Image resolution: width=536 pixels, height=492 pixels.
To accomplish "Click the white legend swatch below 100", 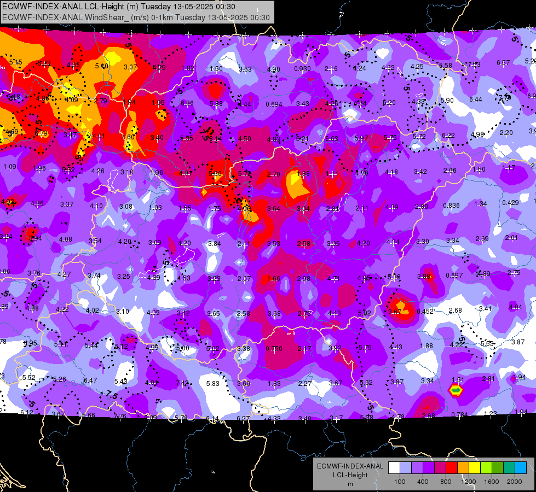I will pos(394,468).
